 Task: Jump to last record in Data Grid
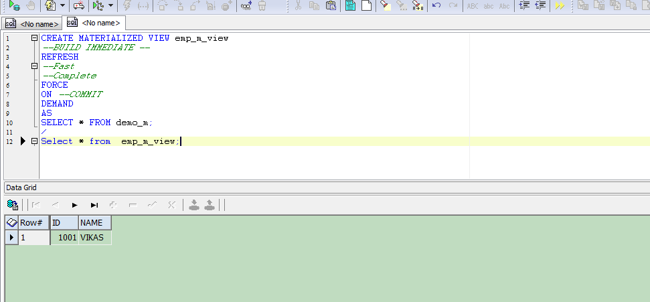click(94, 204)
